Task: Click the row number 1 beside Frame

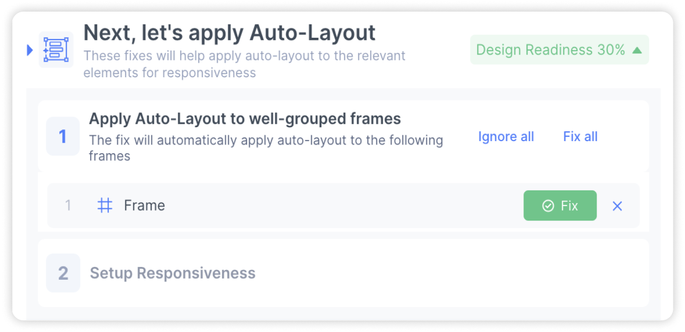Action: click(68, 205)
